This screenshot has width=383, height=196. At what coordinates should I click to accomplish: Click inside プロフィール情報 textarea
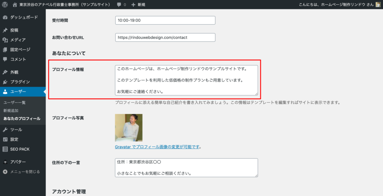coord(186,80)
